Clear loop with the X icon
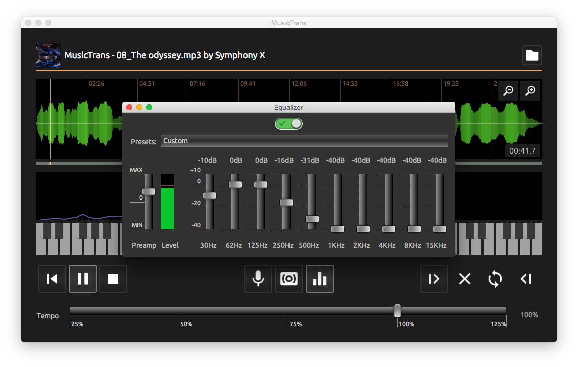Screen dimensions: 578x367 coord(465,279)
